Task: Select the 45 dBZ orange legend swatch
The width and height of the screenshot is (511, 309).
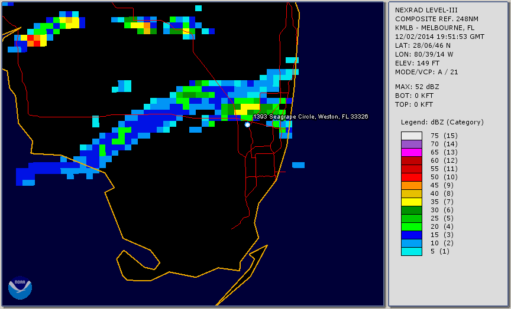Action: click(x=412, y=186)
